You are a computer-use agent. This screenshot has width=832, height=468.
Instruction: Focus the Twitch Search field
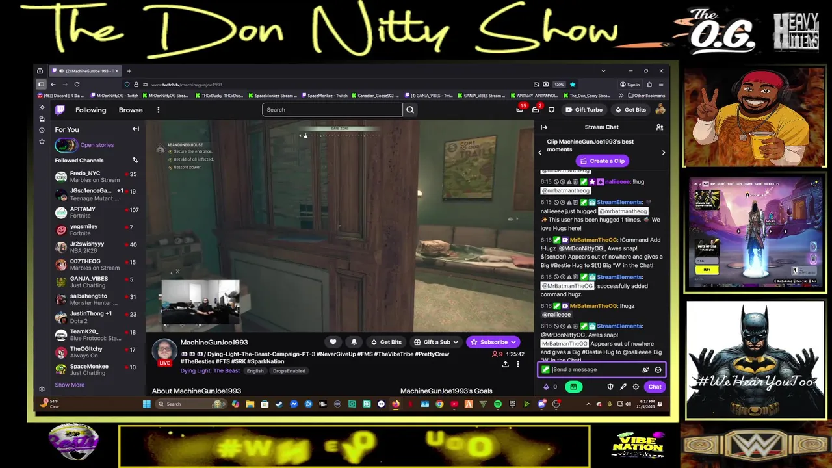pyautogui.click(x=332, y=110)
